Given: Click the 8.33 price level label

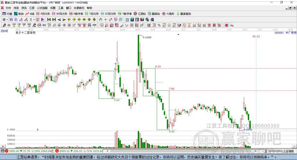Looking at the screenshot, I should pos(158,66).
